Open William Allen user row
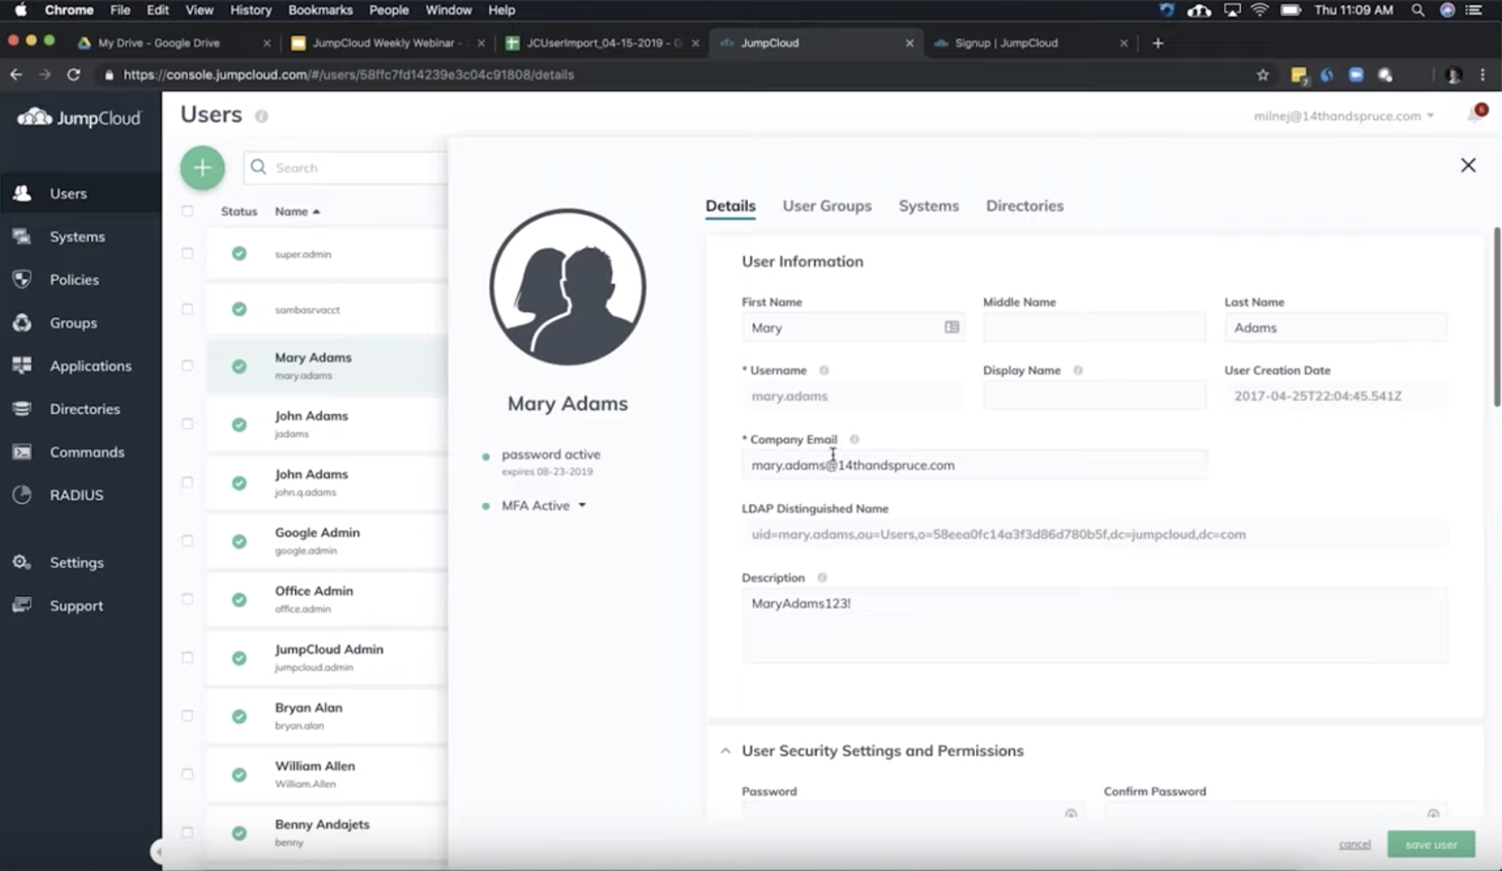Image resolution: width=1502 pixels, height=871 pixels. (x=327, y=774)
